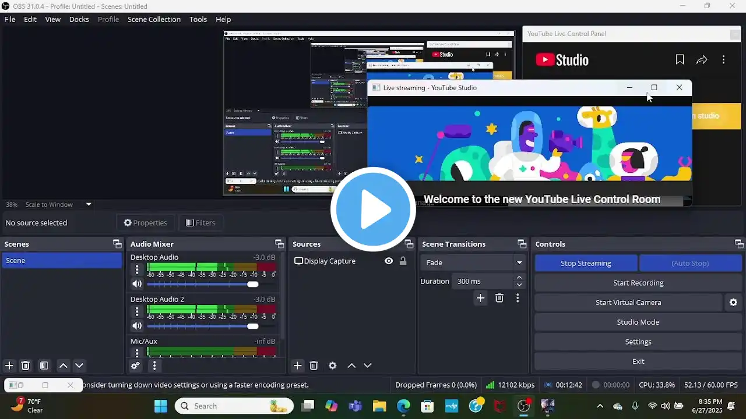Image resolution: width=746 pixels, height=419 pixels.
Task: Click Start Virtual Camera button
Action: (x=628, y=303)
